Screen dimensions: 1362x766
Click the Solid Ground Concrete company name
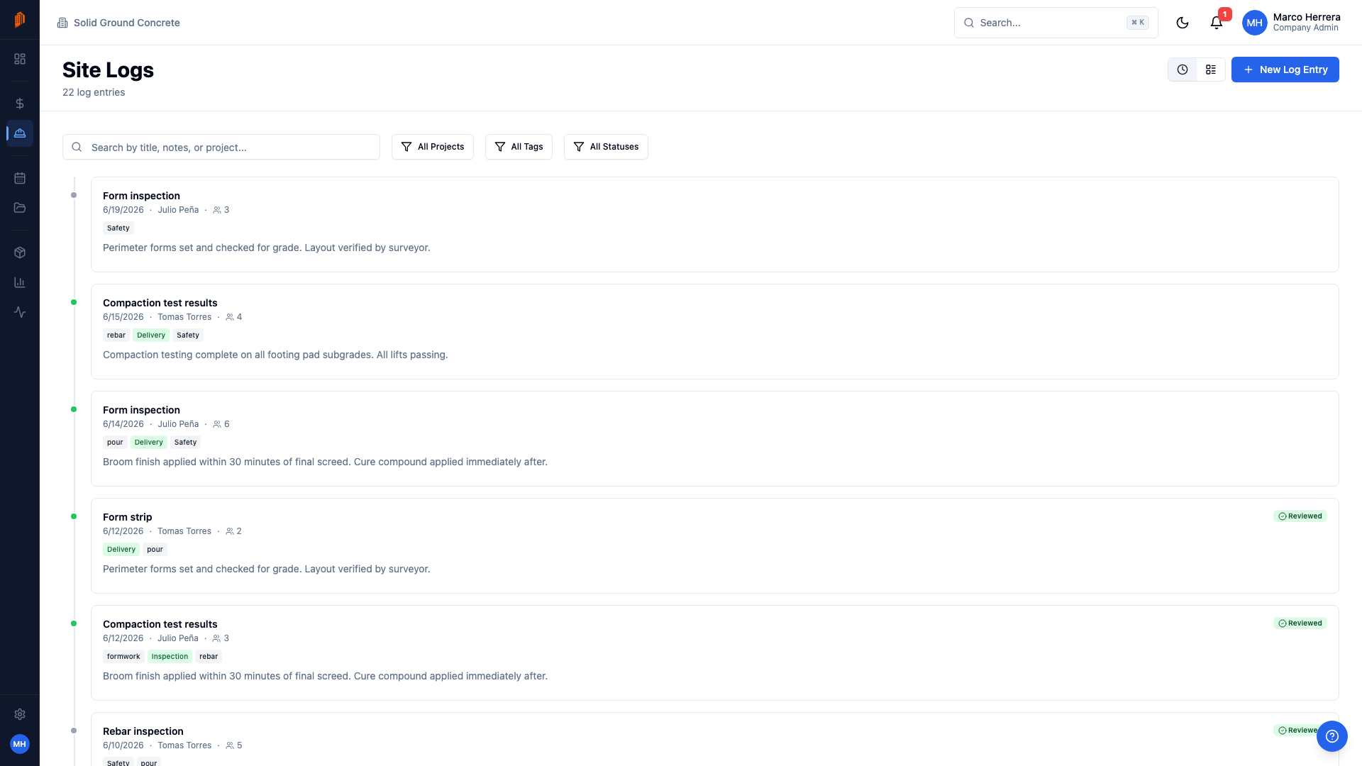(x=127, y=23)
